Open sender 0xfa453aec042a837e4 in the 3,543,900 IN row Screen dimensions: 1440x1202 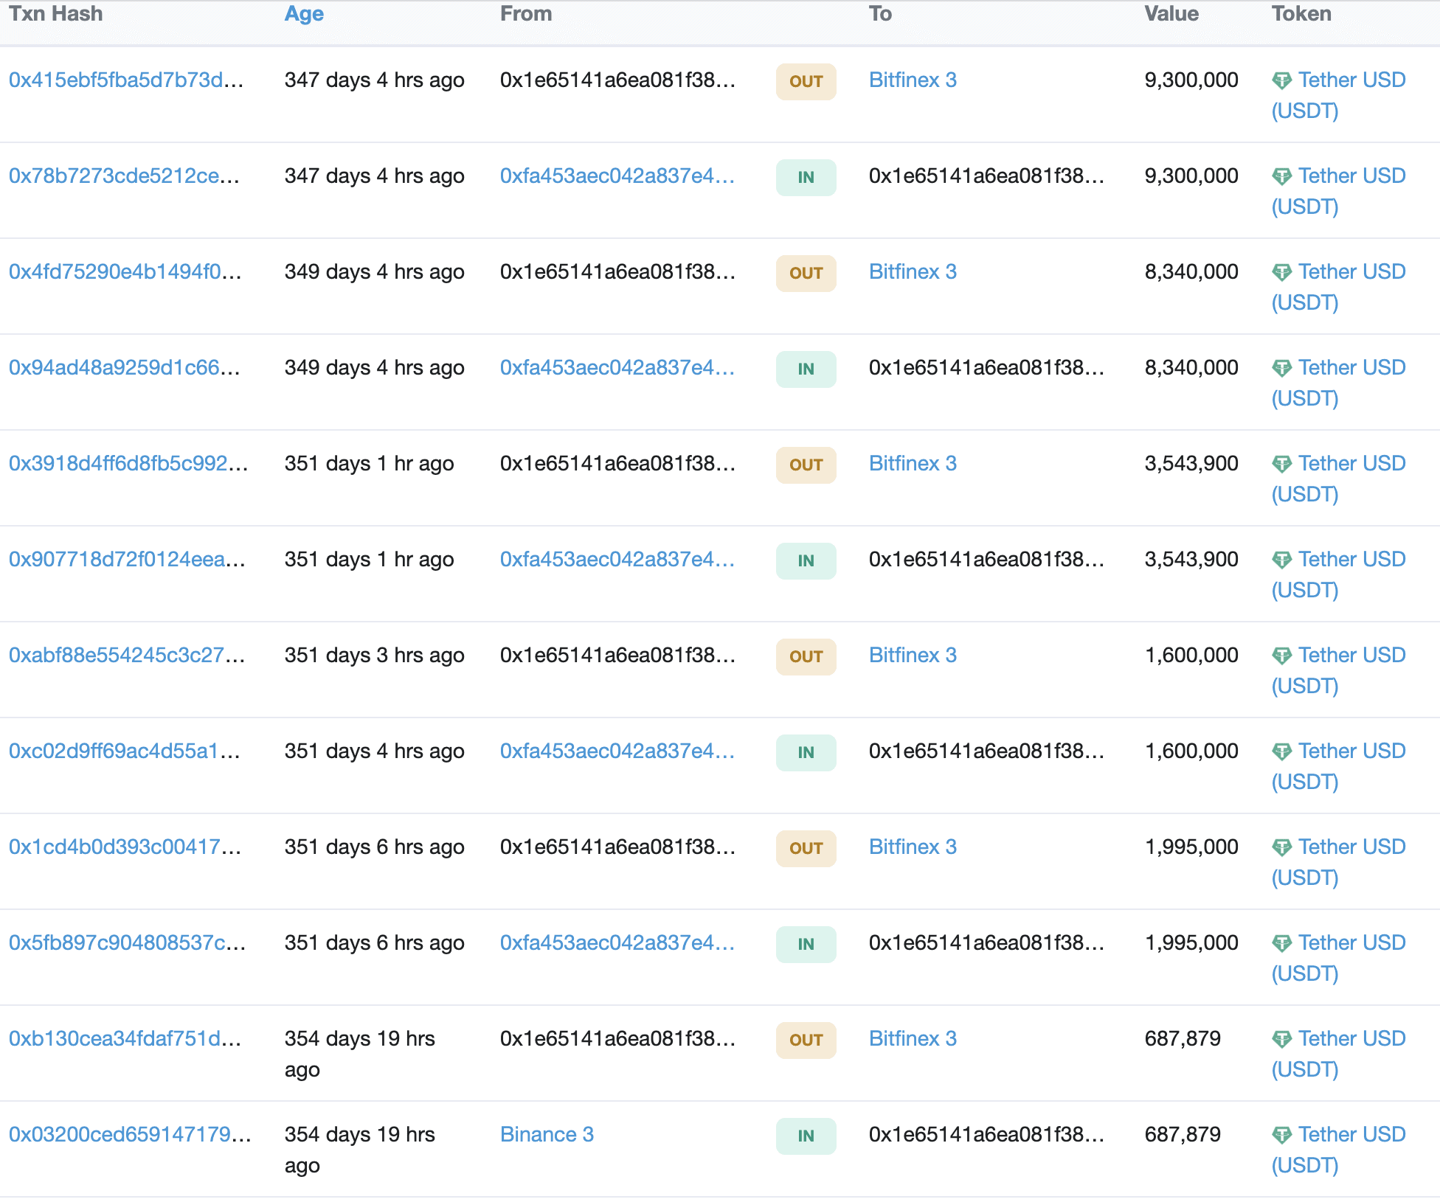[x=617, y=559]
